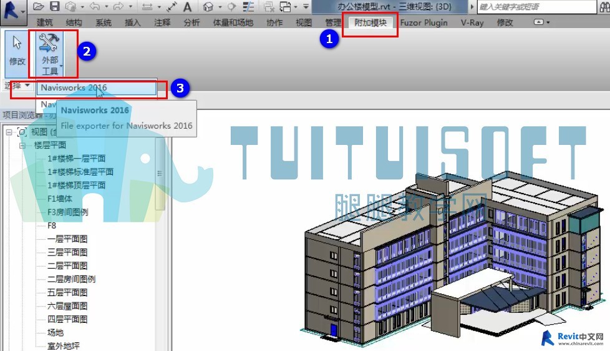Select the 1#楼梯标准层平面 view
This screenshot has height=351, width=610.
click(80, 172)
